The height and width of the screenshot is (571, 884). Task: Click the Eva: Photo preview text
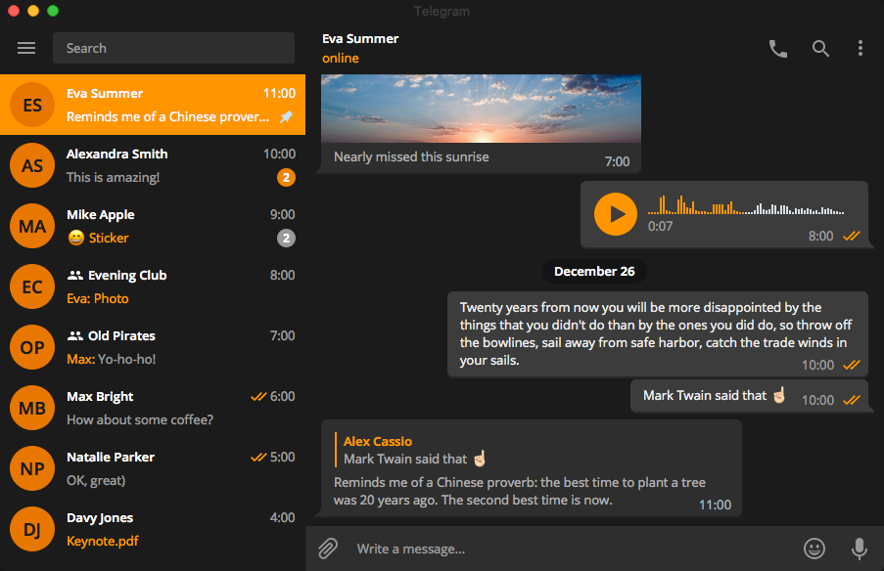pos(98,298)
